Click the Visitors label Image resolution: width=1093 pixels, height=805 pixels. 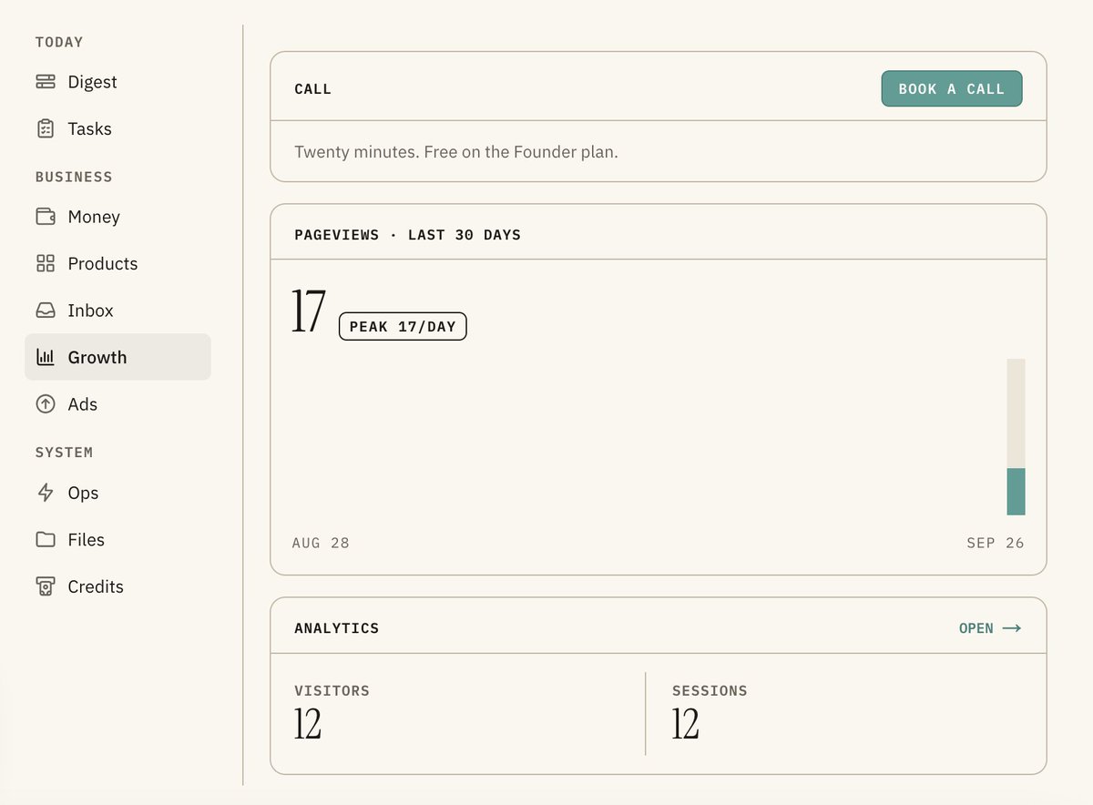pyautogui.click(x=332, y=690)
